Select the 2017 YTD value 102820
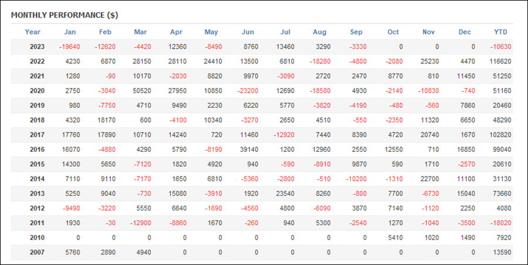Screen dimensions: 528x265 (x=498, y=135)
